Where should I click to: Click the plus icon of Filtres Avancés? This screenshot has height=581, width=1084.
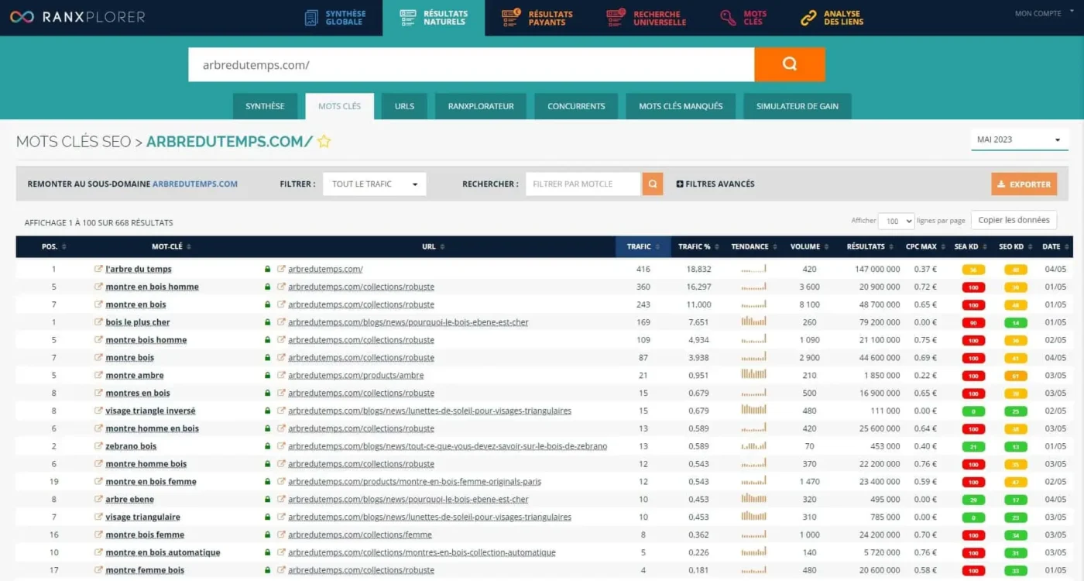pyautogui.click(x=680, y=184)
